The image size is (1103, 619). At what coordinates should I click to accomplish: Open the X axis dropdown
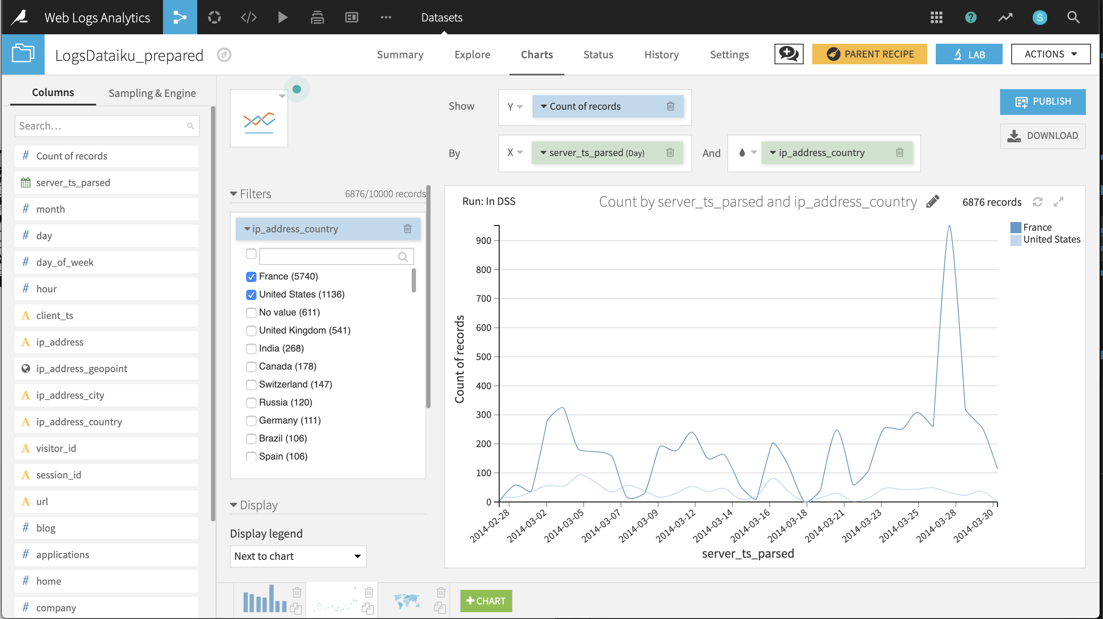click(x=515, y=153)
